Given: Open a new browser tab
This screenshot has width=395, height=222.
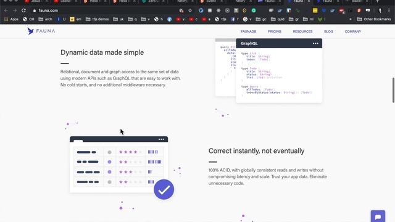Looking at the screenshot, I should pyautogui.click(x=377, y=1).
